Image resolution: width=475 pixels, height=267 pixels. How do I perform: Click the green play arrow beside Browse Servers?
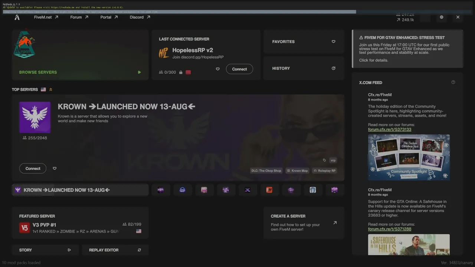[140, 72]
